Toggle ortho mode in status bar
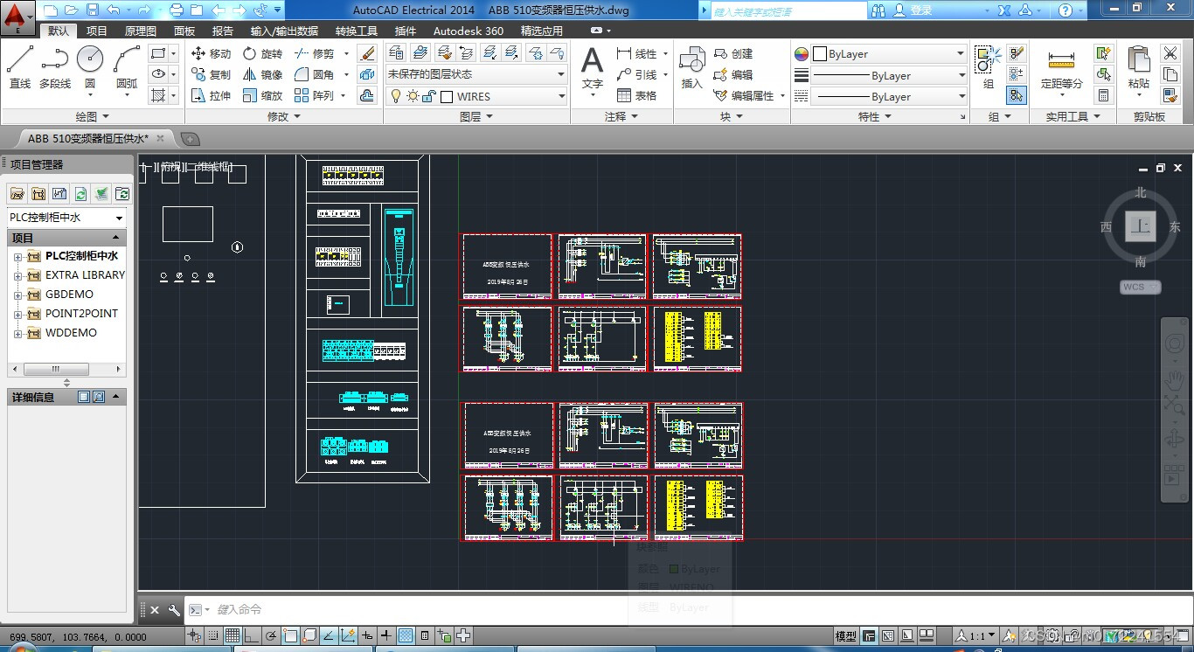 pos(252,636)
